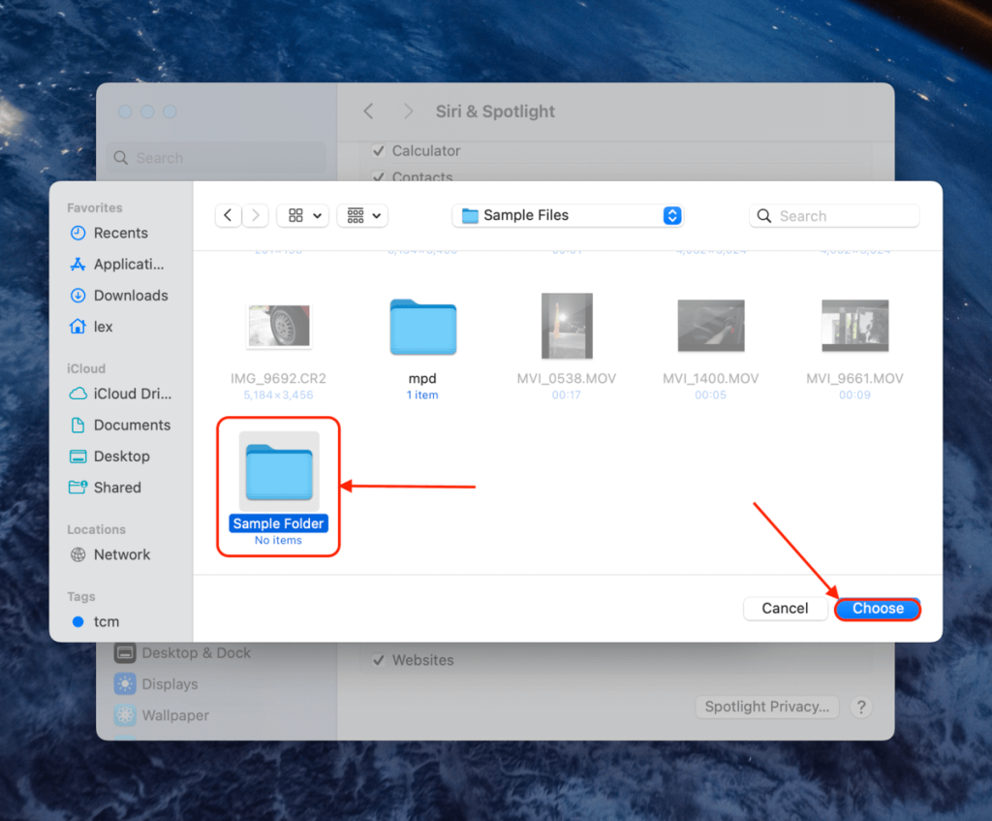
Task: Open the Sample Files location dropdown
Action: click(x=567, y=215)
